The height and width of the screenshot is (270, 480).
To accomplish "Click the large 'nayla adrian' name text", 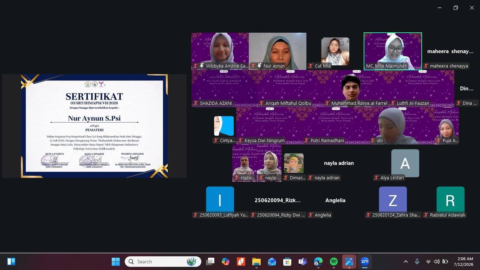I will click(x=339, y=163).
